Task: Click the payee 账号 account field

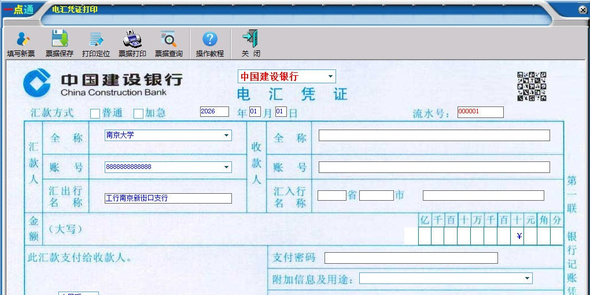Action: point(434,167)
